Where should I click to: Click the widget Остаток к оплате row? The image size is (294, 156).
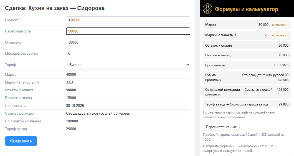247,46
